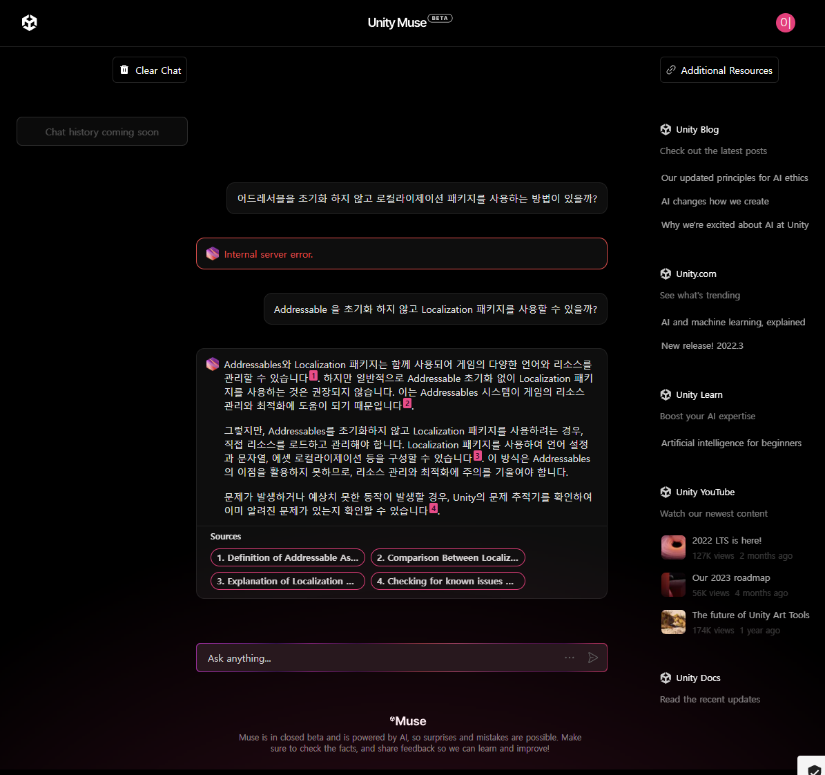Click the Unity cube icon beside Unity.com
The width and height of the screenshot is (825, 775).
666,274
